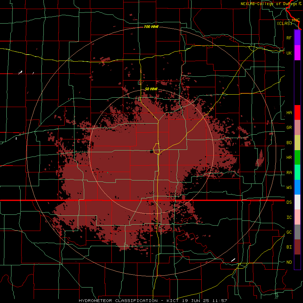Screen dimensions: 303x303
Task: Click the 100 NMI range ring label
Action: (x=151, y=27)
